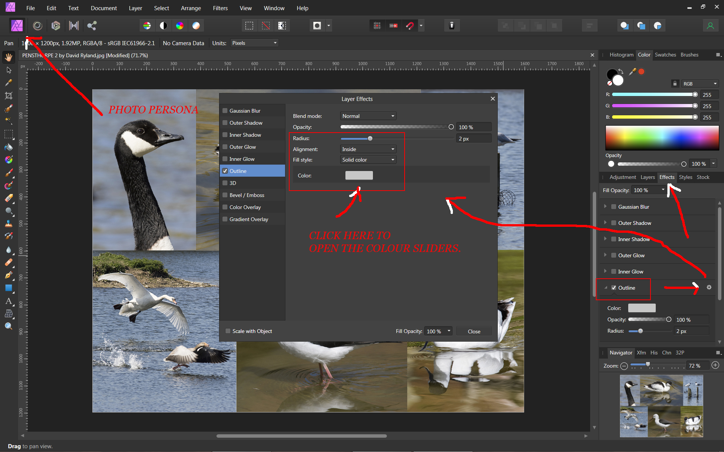Click the Export persona share icon
The image size is (724, 452).
[x=92, y=26]
